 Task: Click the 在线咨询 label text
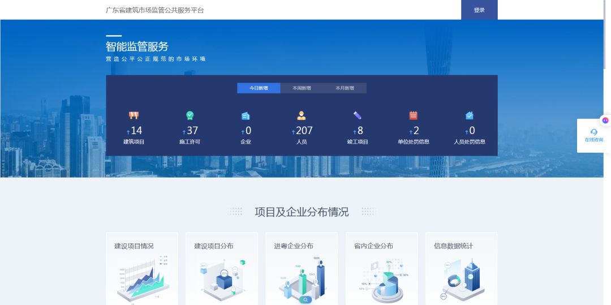(594, 139)
